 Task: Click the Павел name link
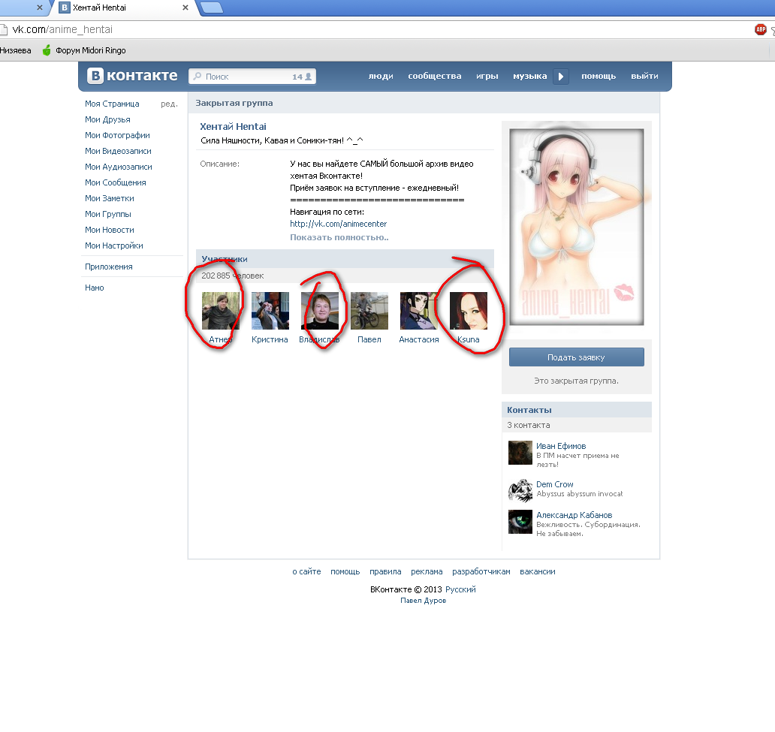(369, 339)
